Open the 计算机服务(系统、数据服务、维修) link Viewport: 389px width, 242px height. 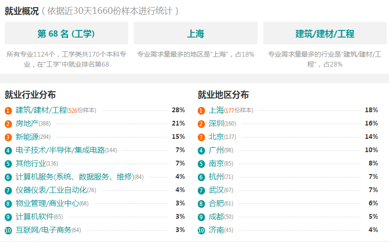tap(75, 176)
